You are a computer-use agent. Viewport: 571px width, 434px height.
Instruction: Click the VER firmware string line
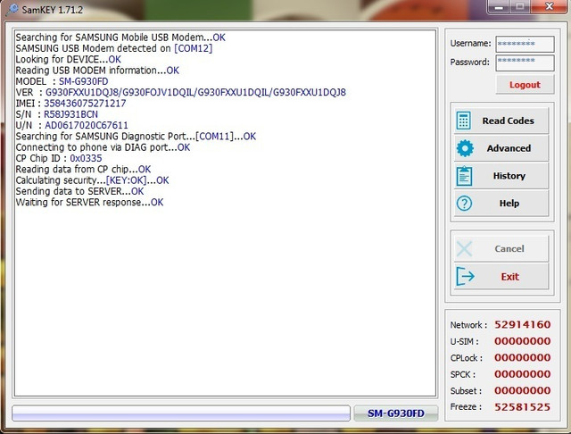click(180, 93)
